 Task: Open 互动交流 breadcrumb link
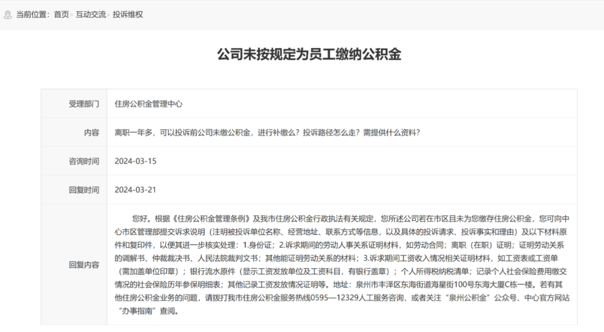(91, 15)
